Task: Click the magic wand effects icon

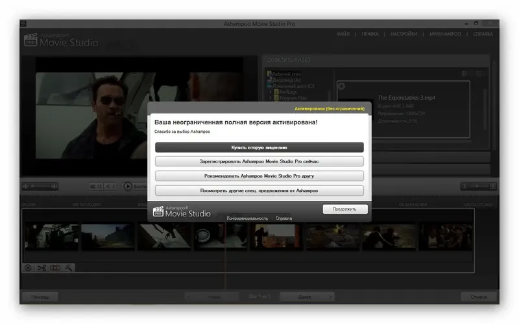Action: [x=69, y=268]
